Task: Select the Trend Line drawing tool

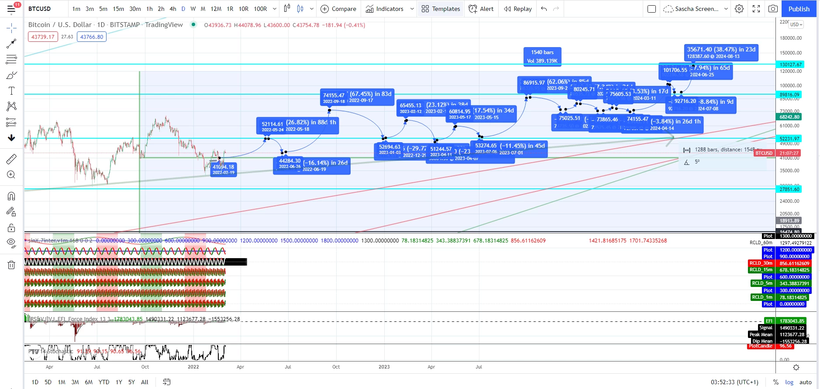Action: 11,44
